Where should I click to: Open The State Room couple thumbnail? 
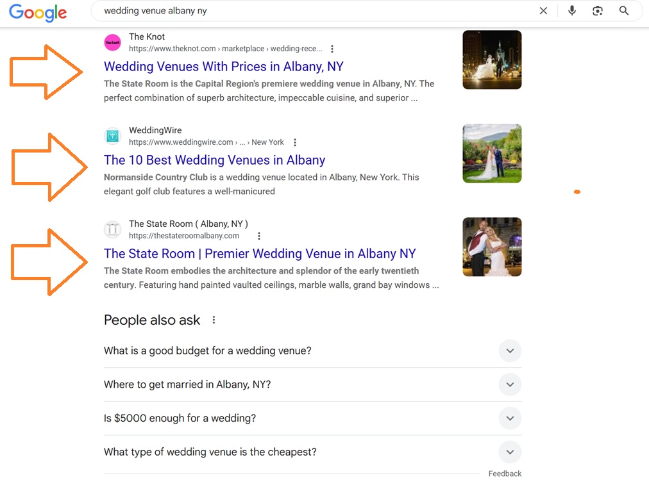(492, 247)
